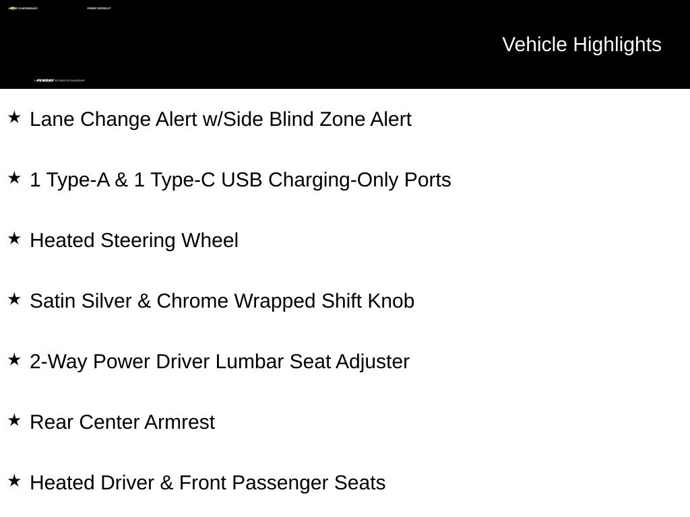This screenshot has width=690, height=517.
Task: Select Heated Driver & Front Passenger Seats
Action: pos(208,483)
